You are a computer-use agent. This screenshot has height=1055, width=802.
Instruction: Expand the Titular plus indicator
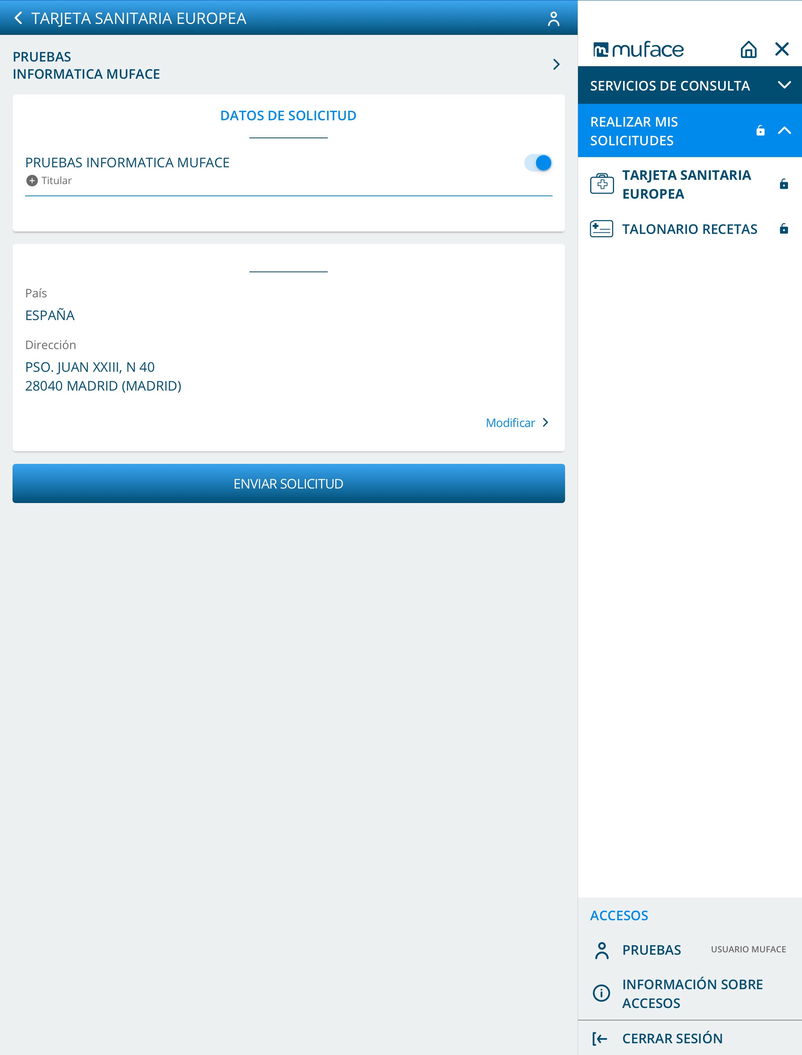[32, 181]
